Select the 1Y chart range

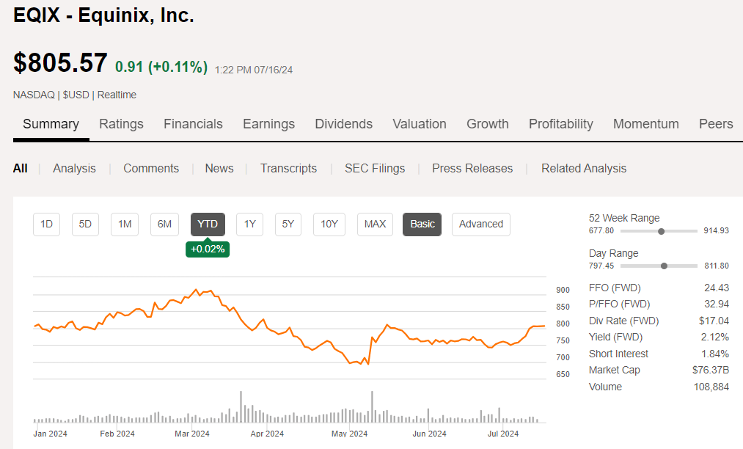249,224
